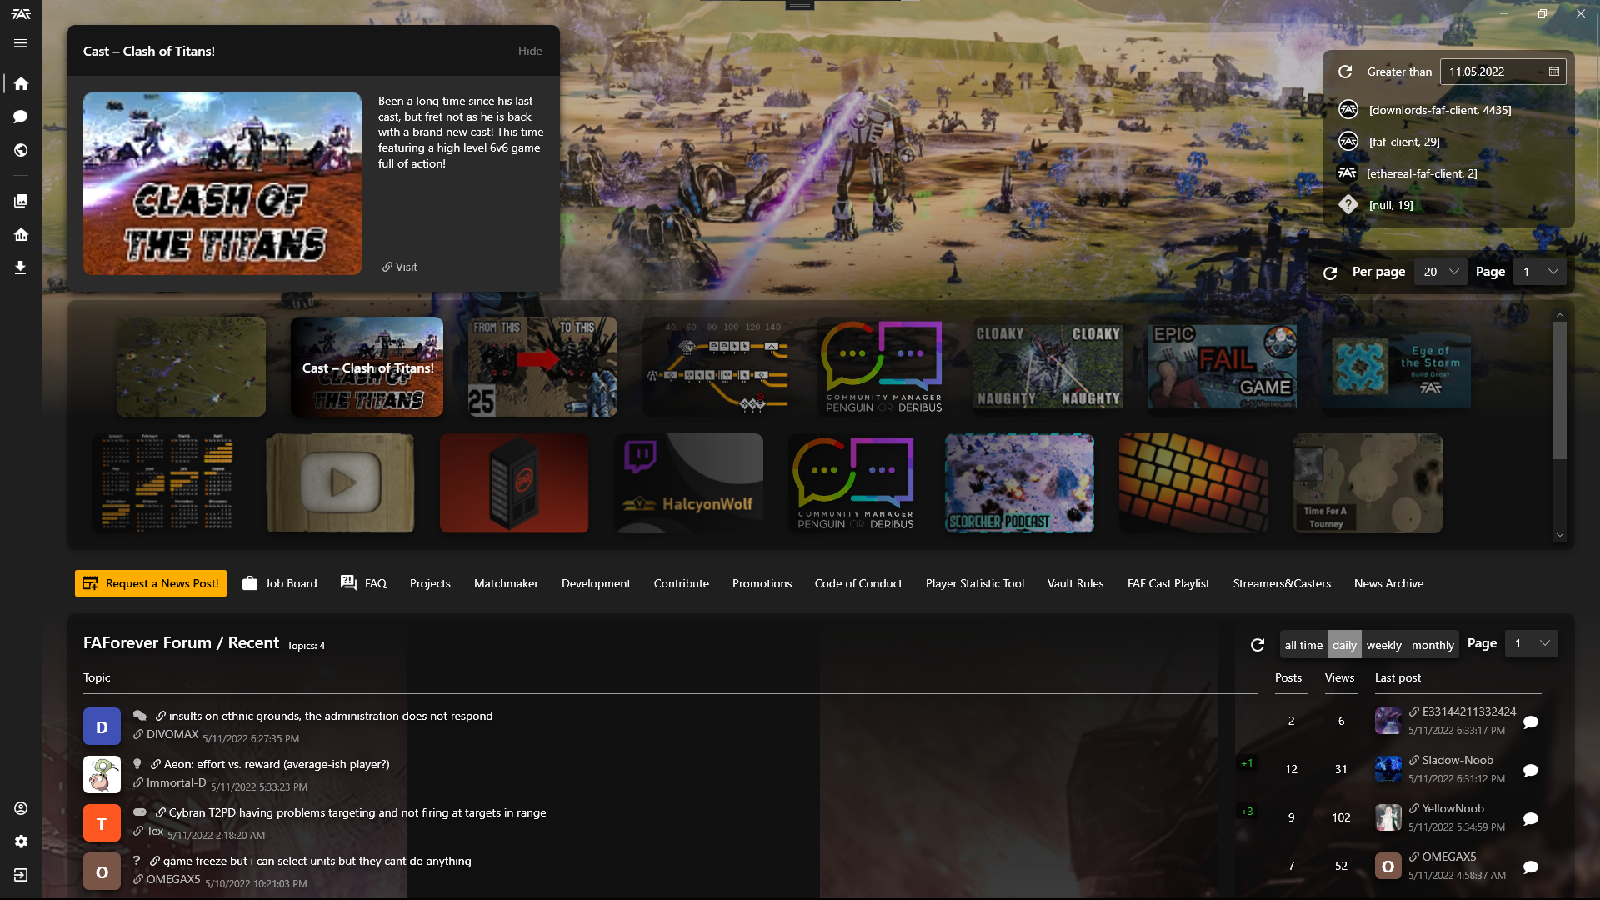The width and height of the screenshot is (1600, 900).
Task: Open the hamburger menu in sidebar
Action: [x=21, y=43]
